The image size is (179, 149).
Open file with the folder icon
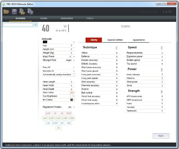click(6, 11)
